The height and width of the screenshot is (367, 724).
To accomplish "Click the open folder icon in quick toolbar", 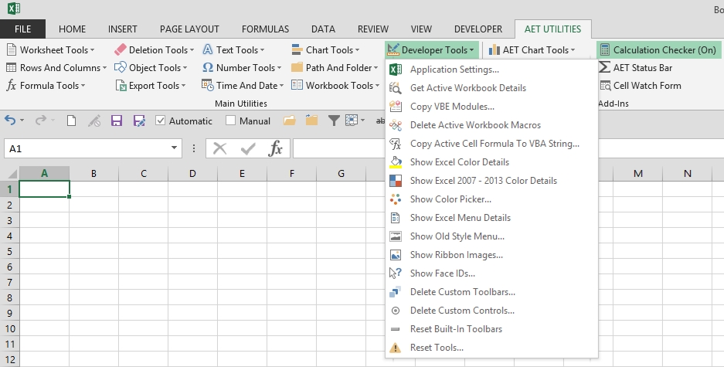I will [x=290, y=121].
